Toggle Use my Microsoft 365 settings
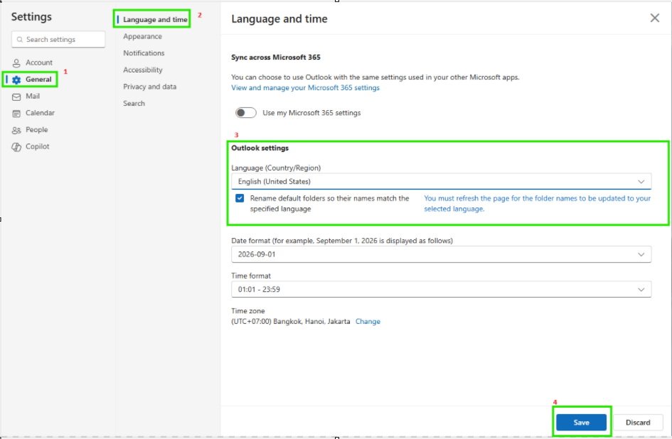 click(x=245, y=113)
